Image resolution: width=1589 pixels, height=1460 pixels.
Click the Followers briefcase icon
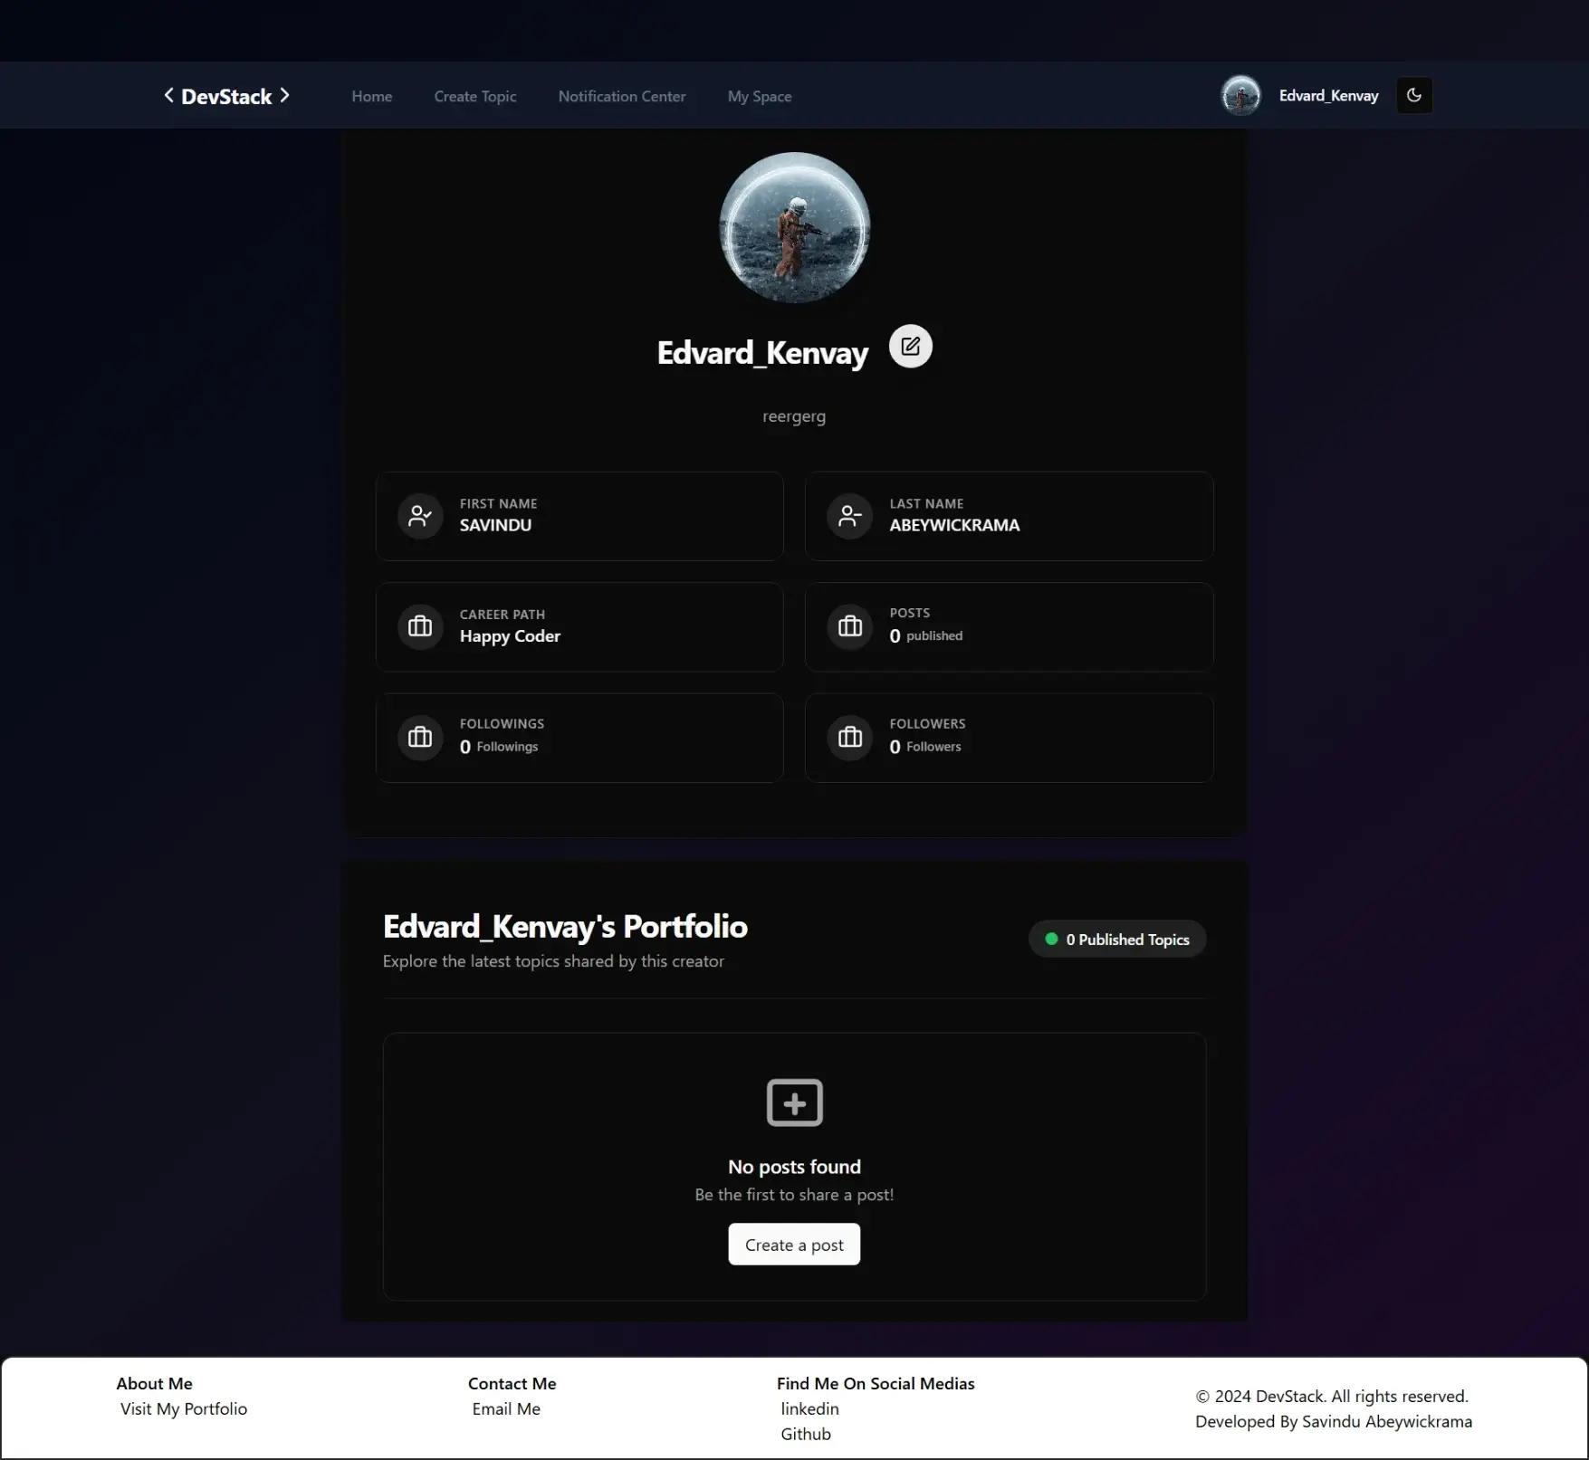(x=849, y=737)
